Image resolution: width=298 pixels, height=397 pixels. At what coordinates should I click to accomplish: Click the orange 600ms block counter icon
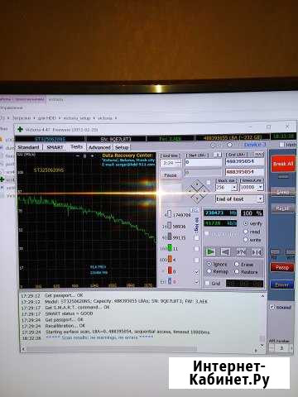coord(170,259)
